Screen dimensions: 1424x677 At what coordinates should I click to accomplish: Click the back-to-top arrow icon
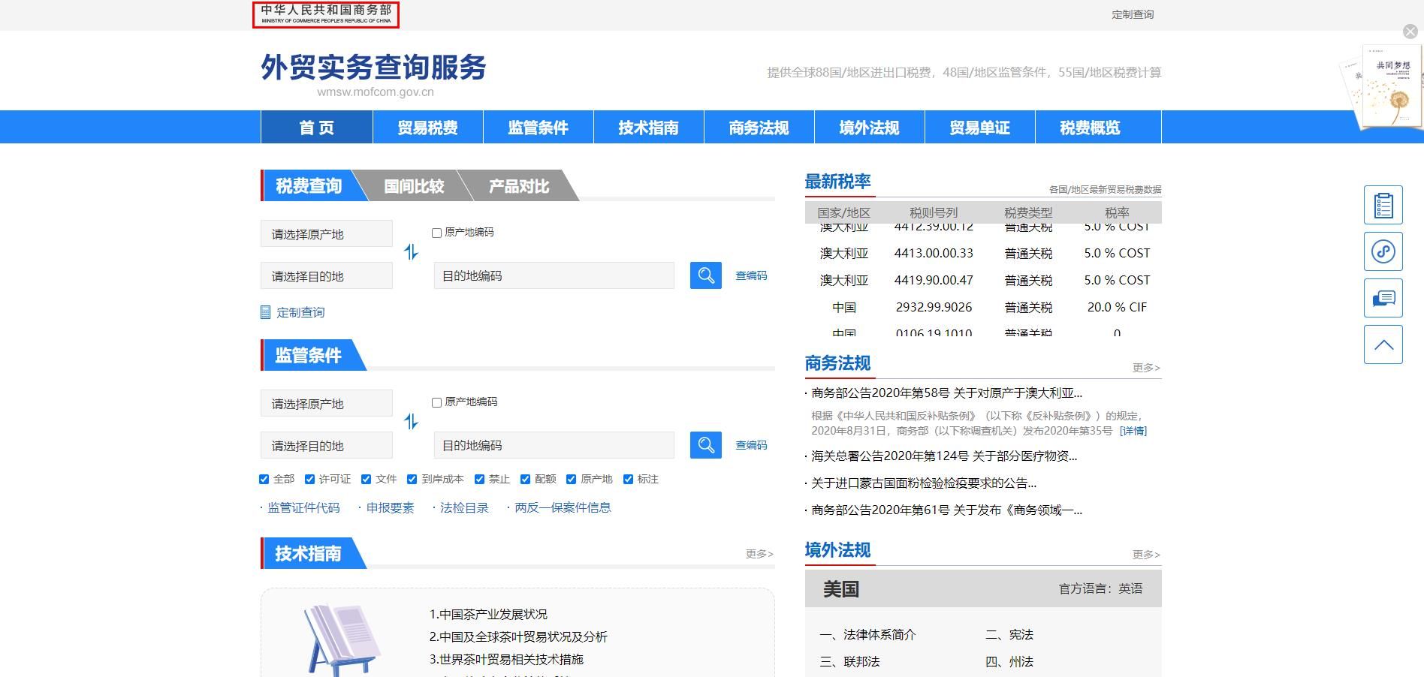click(1383, 344)
